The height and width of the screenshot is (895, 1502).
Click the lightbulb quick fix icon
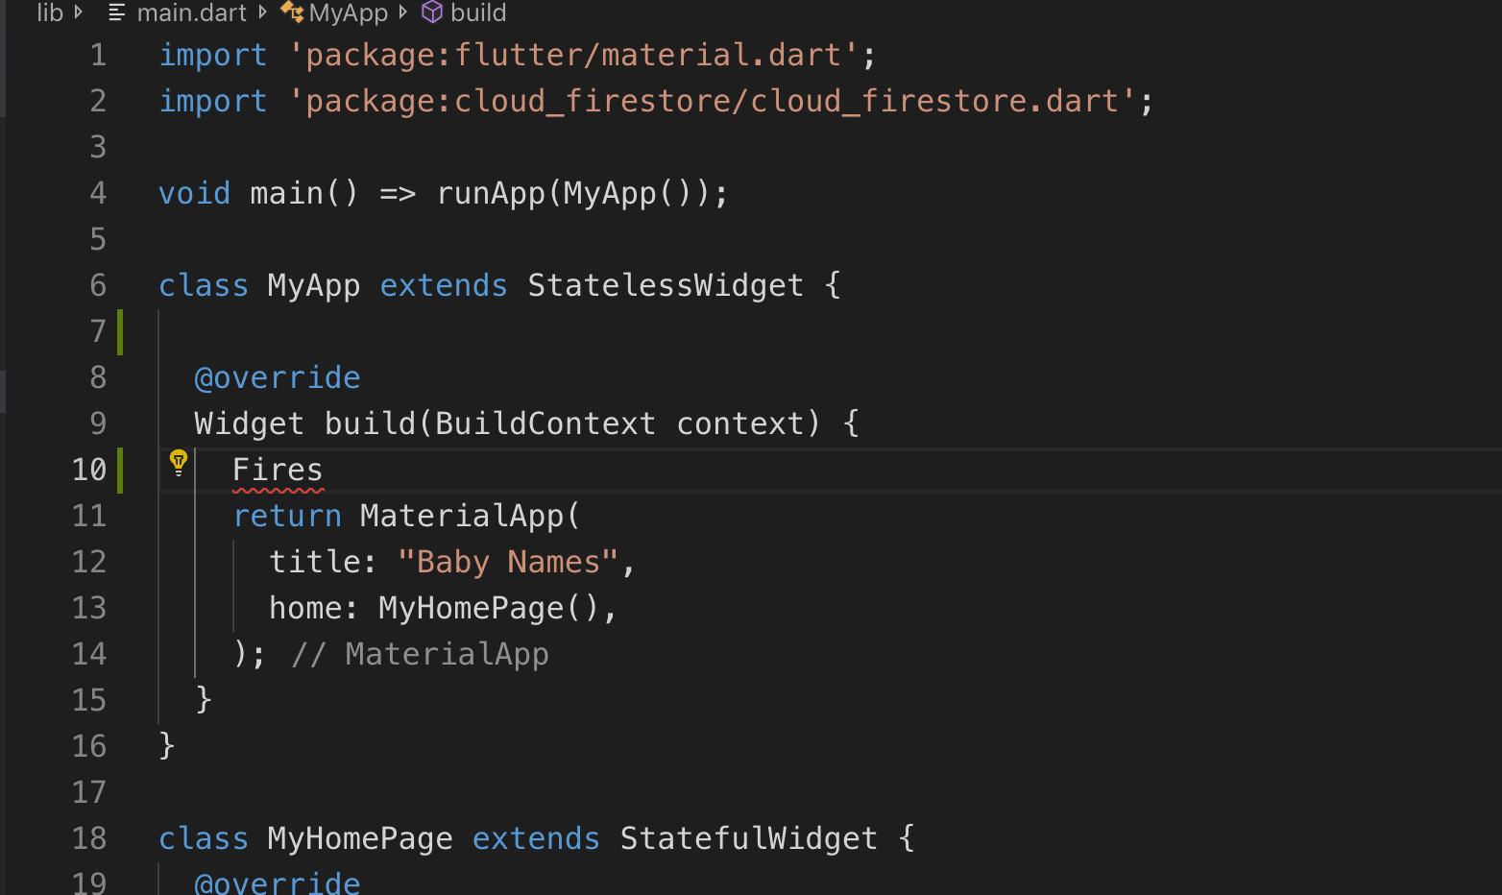pos(179,462)
